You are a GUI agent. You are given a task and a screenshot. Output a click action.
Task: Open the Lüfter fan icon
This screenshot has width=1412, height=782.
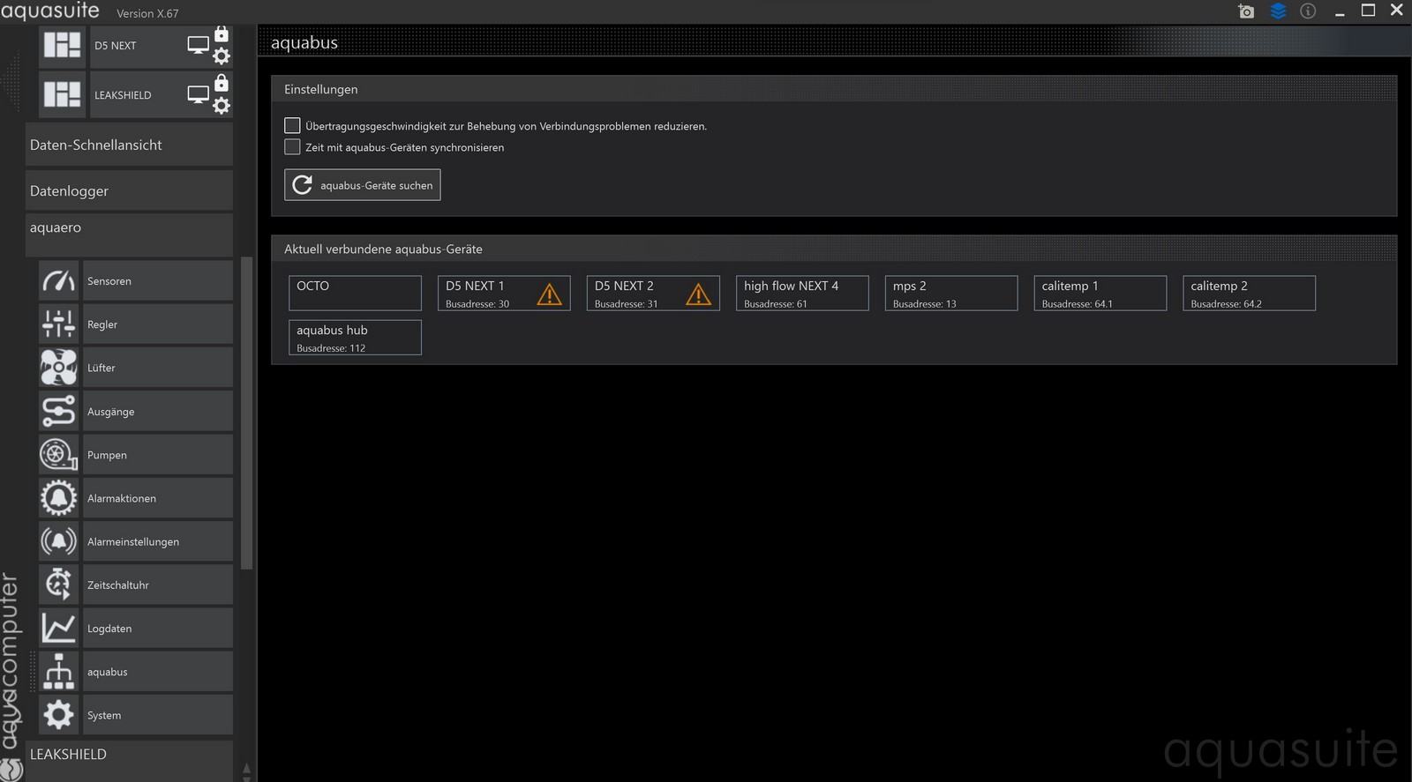click(x=59, y=368)
